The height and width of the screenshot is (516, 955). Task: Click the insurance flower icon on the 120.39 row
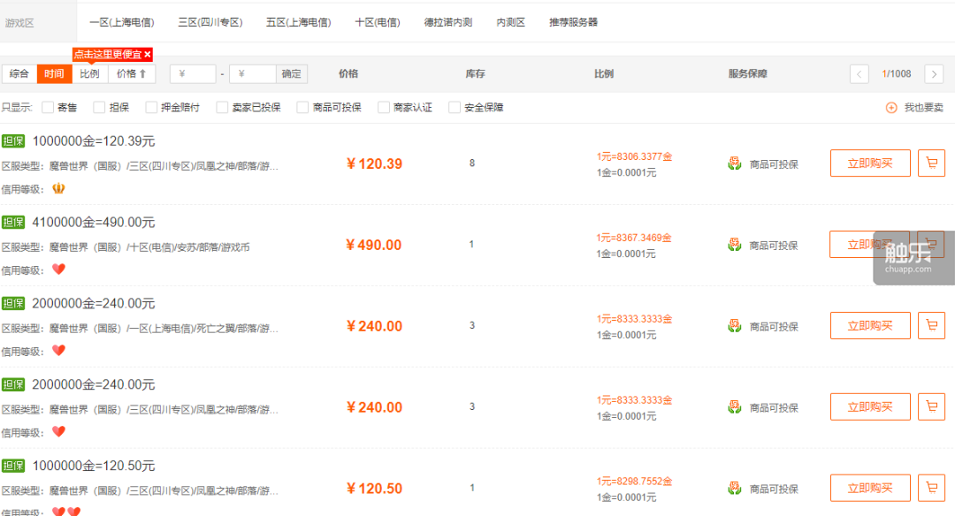(735, 163)
